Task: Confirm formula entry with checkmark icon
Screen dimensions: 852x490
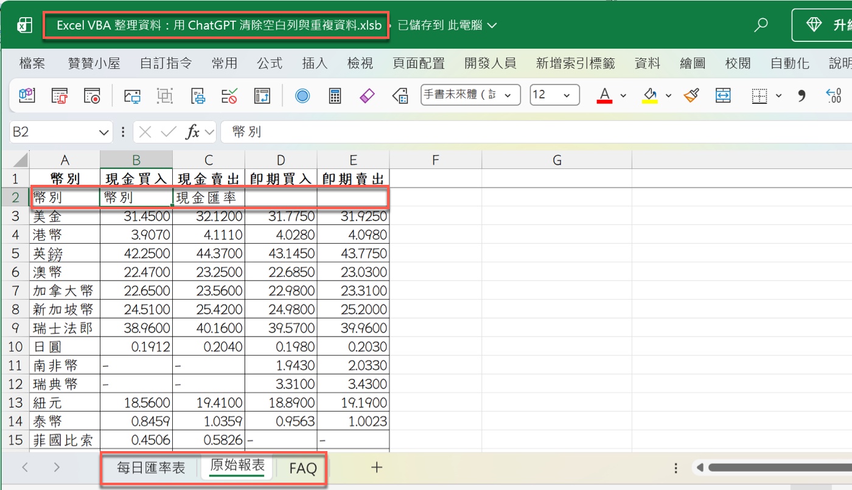Action: pyautogui.click(x=169, y=131)
